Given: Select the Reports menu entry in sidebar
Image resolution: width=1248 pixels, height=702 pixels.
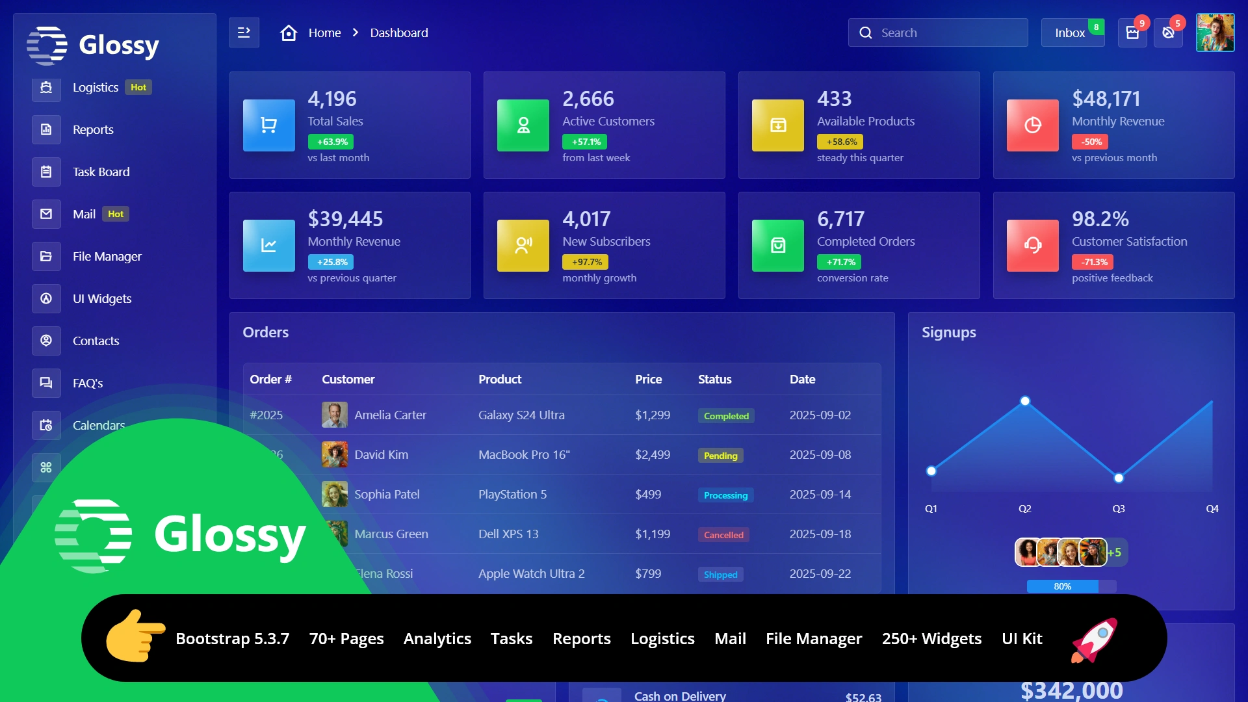Looking at the screenshot, I should [93, 129].
